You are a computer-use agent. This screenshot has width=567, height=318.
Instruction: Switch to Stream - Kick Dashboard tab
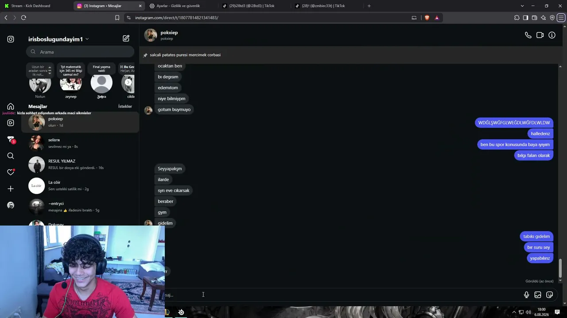click(35, 6)
